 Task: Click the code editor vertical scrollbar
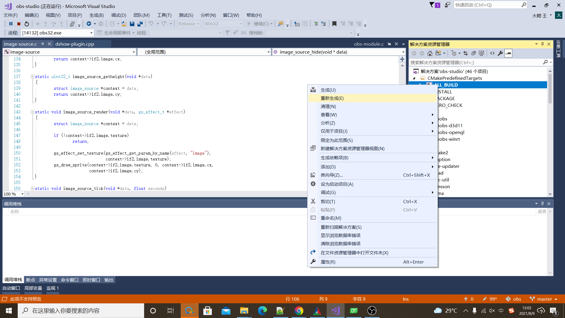(402, 127)
